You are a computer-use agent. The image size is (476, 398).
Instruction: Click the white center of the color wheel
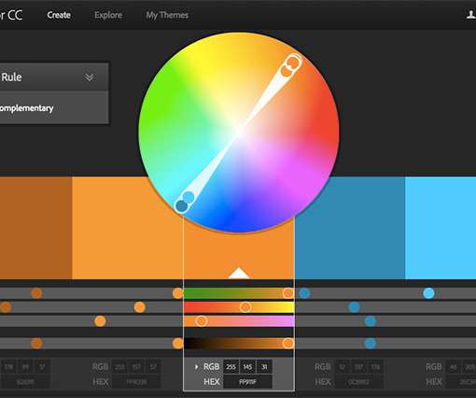[239, 132]
